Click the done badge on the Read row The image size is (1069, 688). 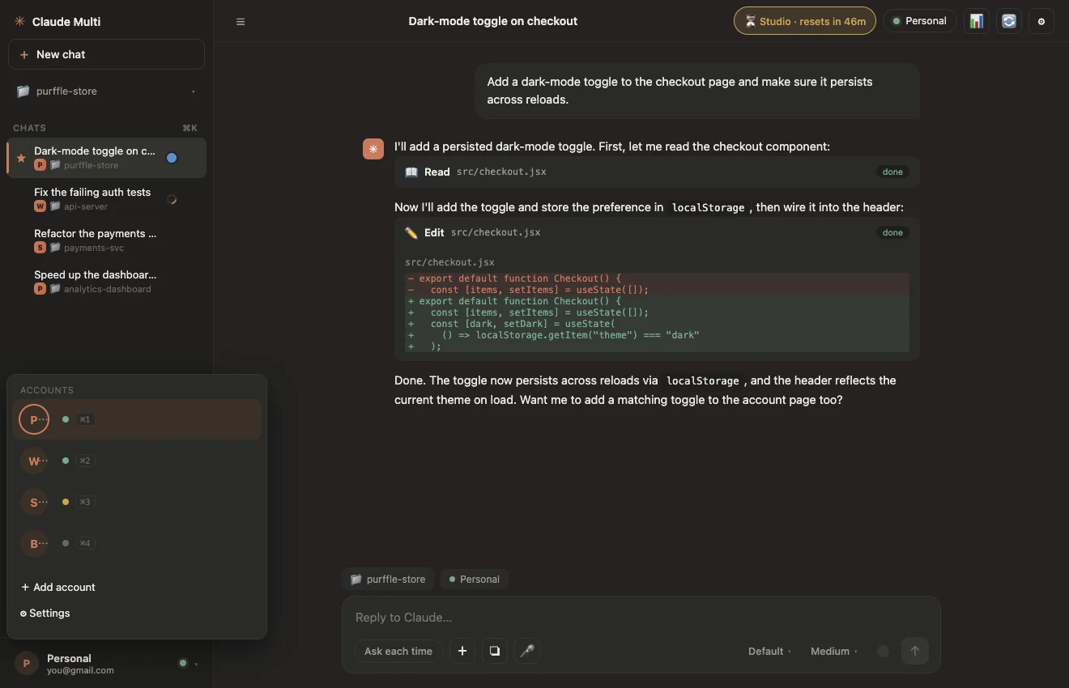pyautogui.click(x=892, y=172)
